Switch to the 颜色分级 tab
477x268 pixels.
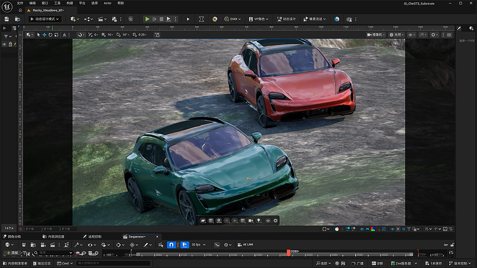(x=12, y=237)
